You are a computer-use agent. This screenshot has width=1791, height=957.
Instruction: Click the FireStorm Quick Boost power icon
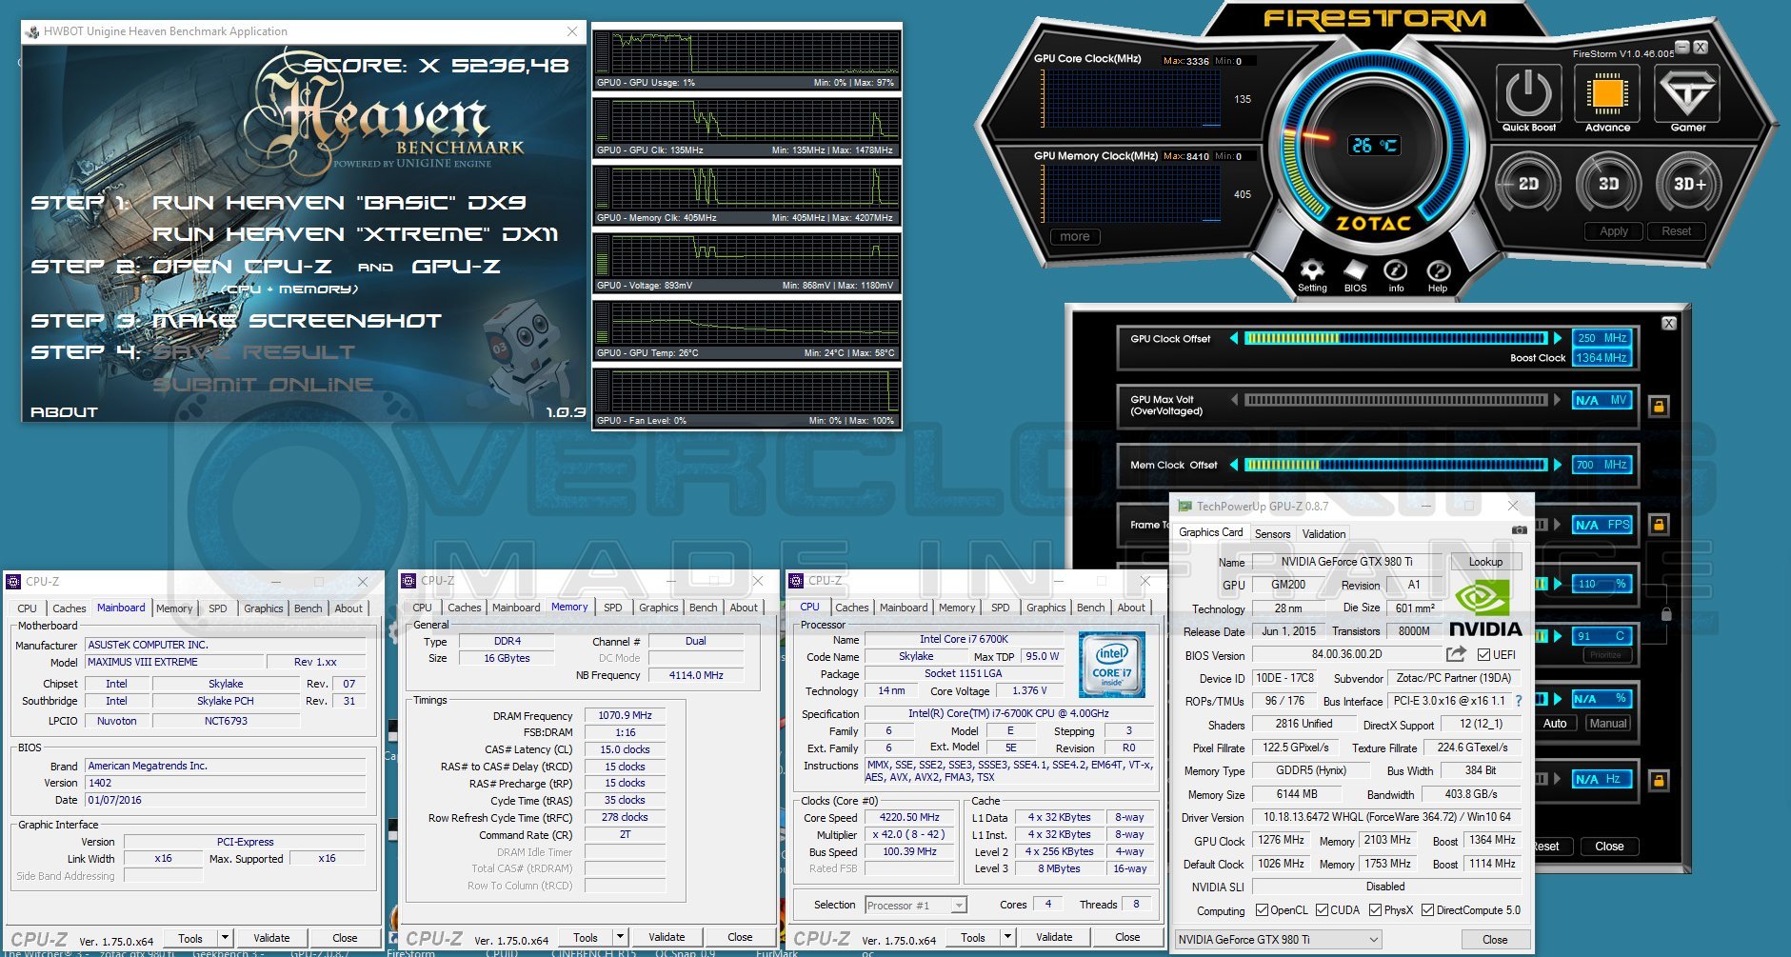click(1529, 94)
